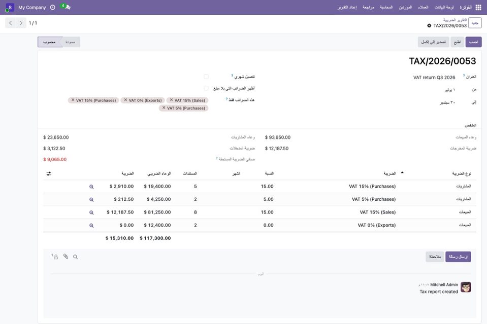Open details magnifier for VAT 5% (Purchases) row

click(91, 200)
